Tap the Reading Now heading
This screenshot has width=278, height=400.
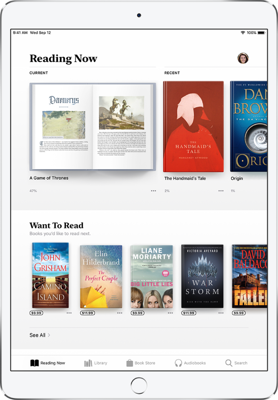click(x=64, y=58)
